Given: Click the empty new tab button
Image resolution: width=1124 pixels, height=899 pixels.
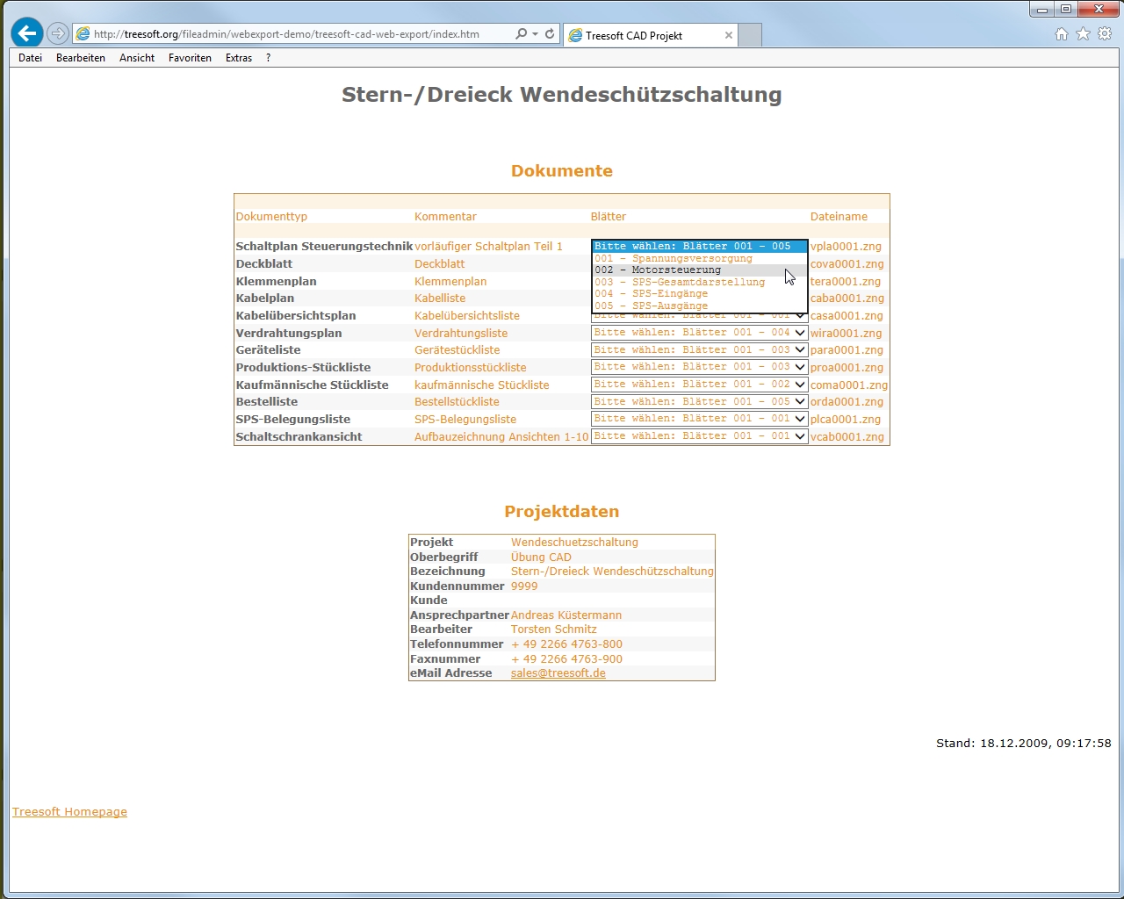Looking at the screenshot, I should tap(750, 35).
